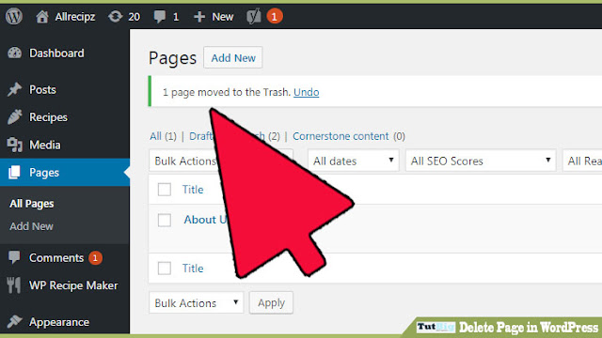Click the orange Yoast notification badge

[274, 17]
